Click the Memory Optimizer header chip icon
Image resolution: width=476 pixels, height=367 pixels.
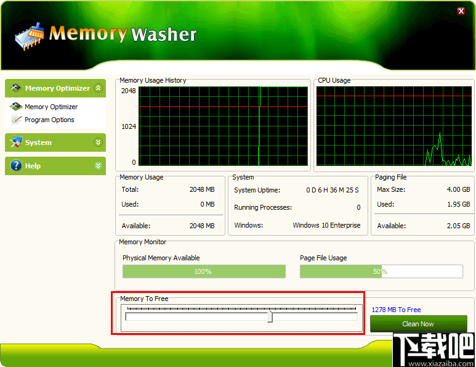(x=15, y=88)
